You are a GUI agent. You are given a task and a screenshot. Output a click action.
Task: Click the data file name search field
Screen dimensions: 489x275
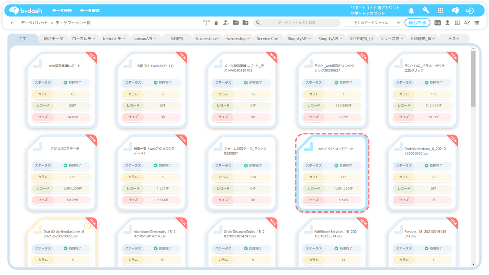pos(296,23)
